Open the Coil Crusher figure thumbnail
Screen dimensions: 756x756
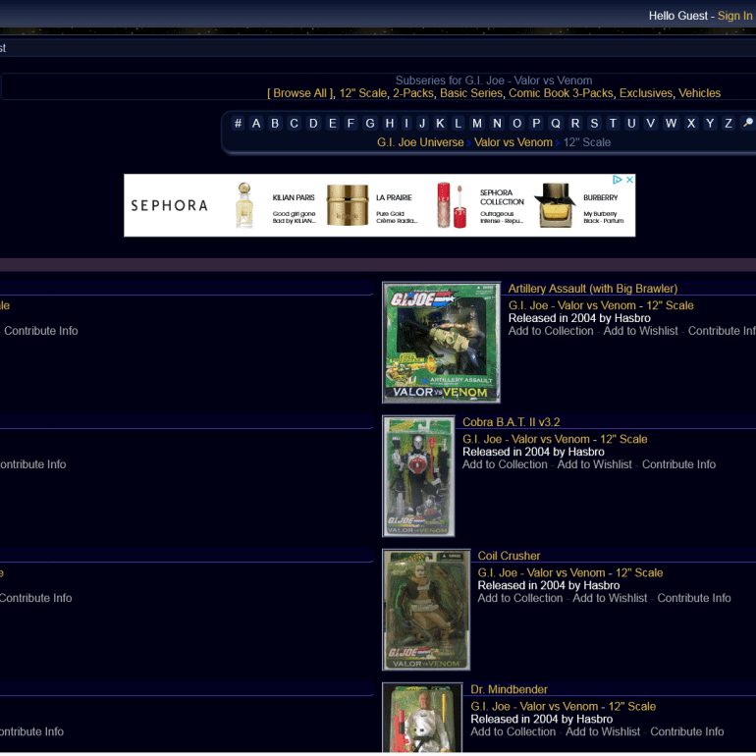(426, 609)
